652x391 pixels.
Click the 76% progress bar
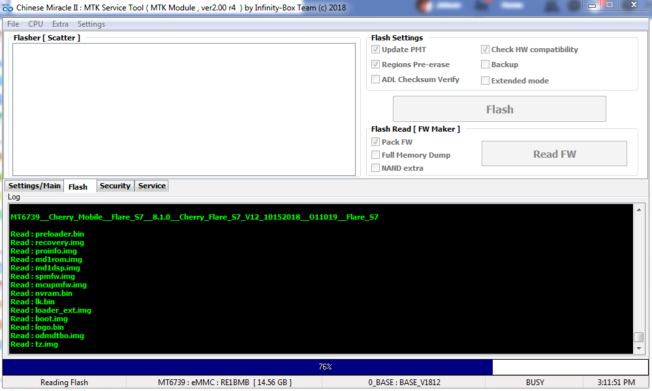click(x=325, y=366)
